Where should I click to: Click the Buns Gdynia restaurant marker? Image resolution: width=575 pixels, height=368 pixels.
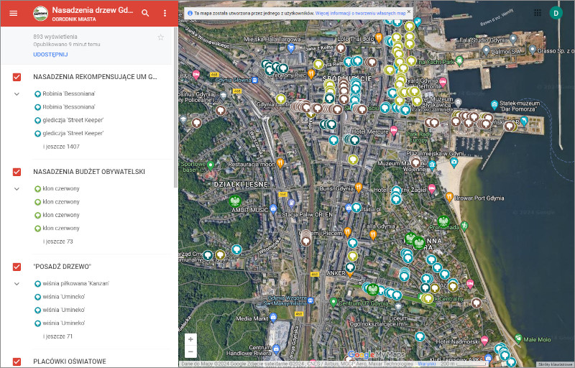coord(359,188)
